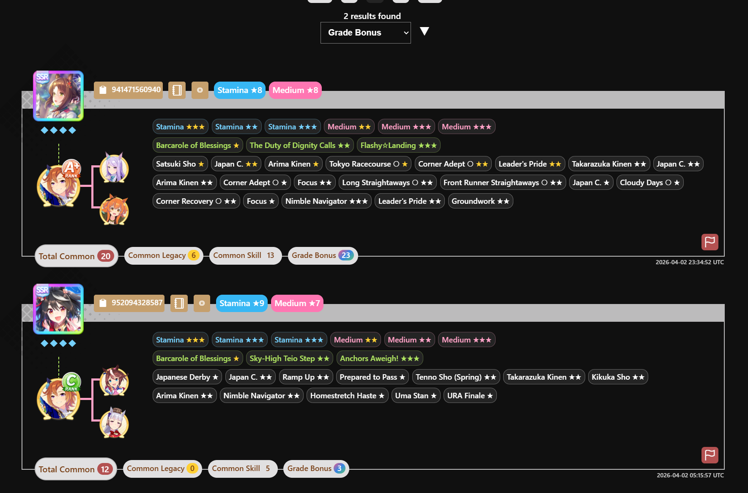Select the Satsuki Sho chip
Screen dimensions: 748x493
tap(180, 164)
